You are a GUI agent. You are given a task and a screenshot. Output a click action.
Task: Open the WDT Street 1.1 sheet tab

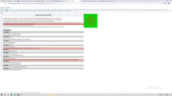pos(43,11)
